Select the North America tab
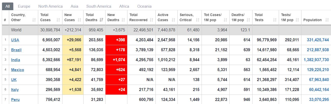331x104 pixels. point(50,6)
